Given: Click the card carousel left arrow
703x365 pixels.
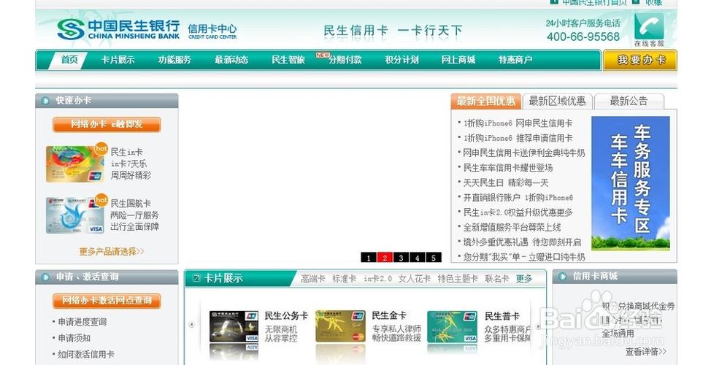Looking at the screenshot, I should click(191, 324).
